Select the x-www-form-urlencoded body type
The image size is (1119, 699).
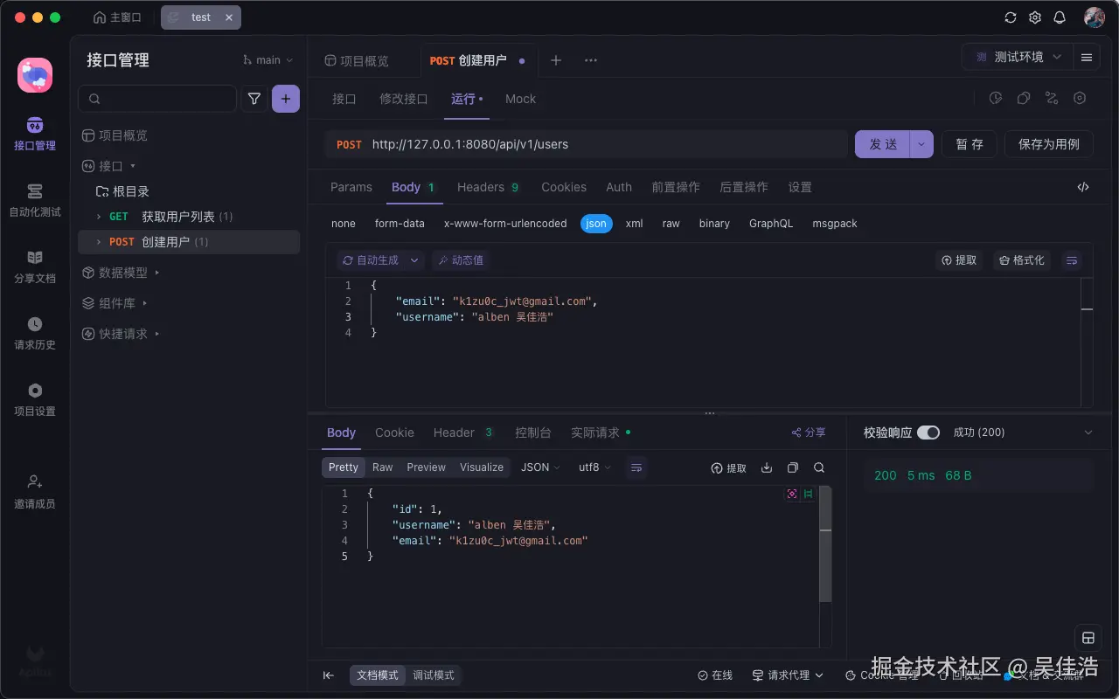click(x=505, y=224)
